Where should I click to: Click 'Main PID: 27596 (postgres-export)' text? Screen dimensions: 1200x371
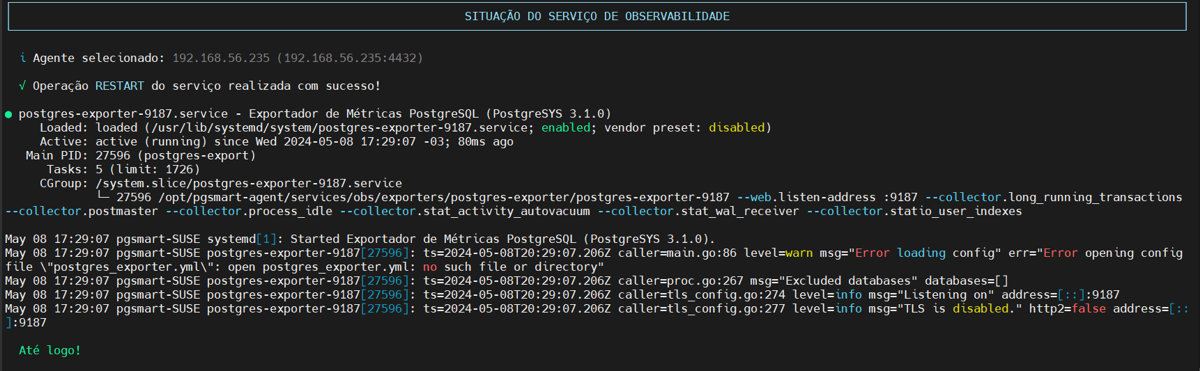point(141,155)
